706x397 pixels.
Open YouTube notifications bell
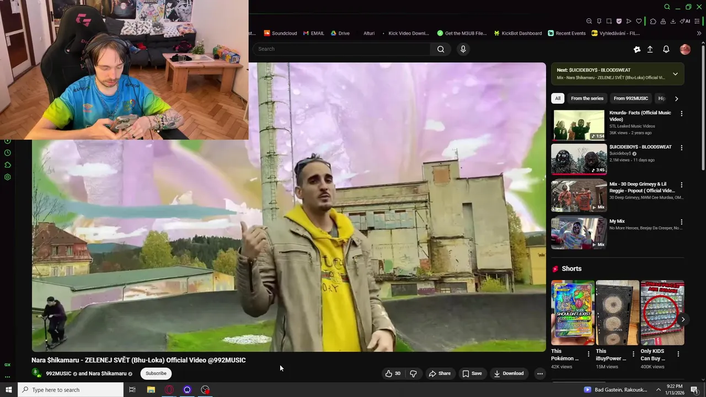pyautogui.click(x=666, y=49)
